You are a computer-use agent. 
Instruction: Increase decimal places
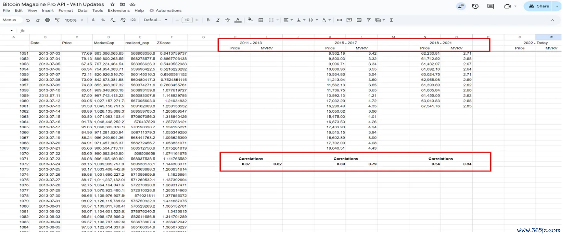pyautogui.click(x=123, y=20)
